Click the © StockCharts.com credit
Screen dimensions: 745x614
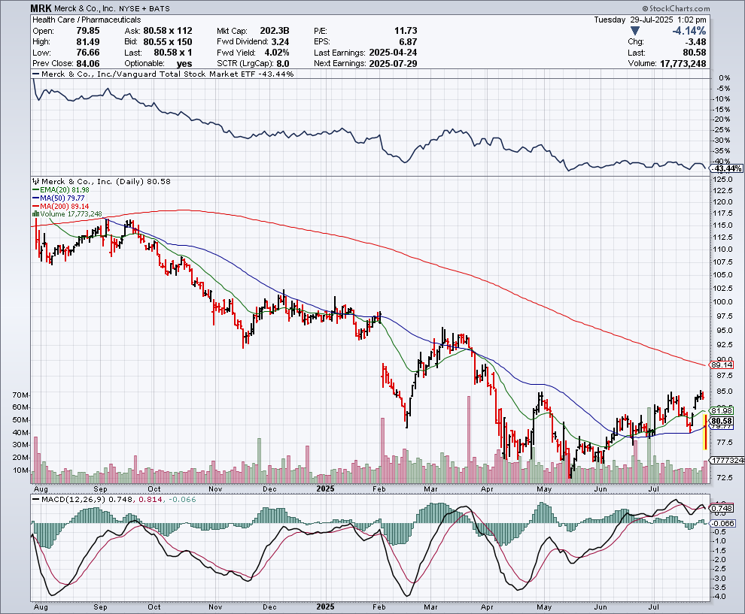click(x=676, y=8)
